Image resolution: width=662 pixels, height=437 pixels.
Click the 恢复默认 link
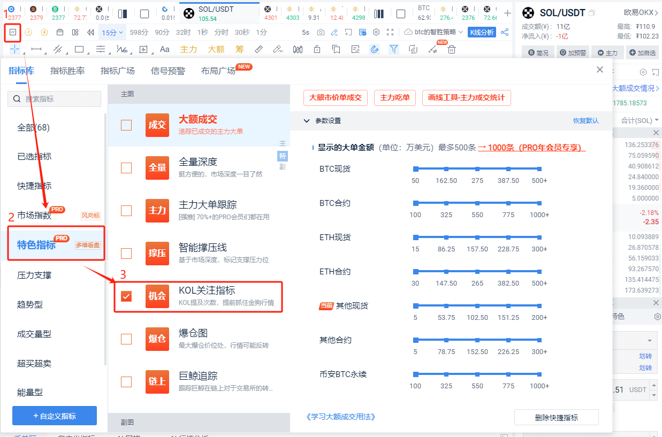tap(586, 121)
